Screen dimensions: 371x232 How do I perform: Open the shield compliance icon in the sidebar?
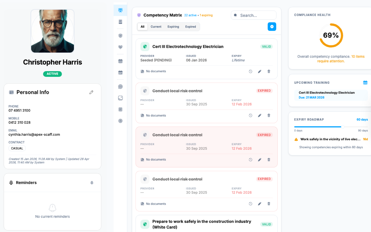coord(120,36)
